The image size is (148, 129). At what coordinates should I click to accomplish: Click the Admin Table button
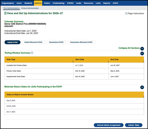tap(134, 125)
